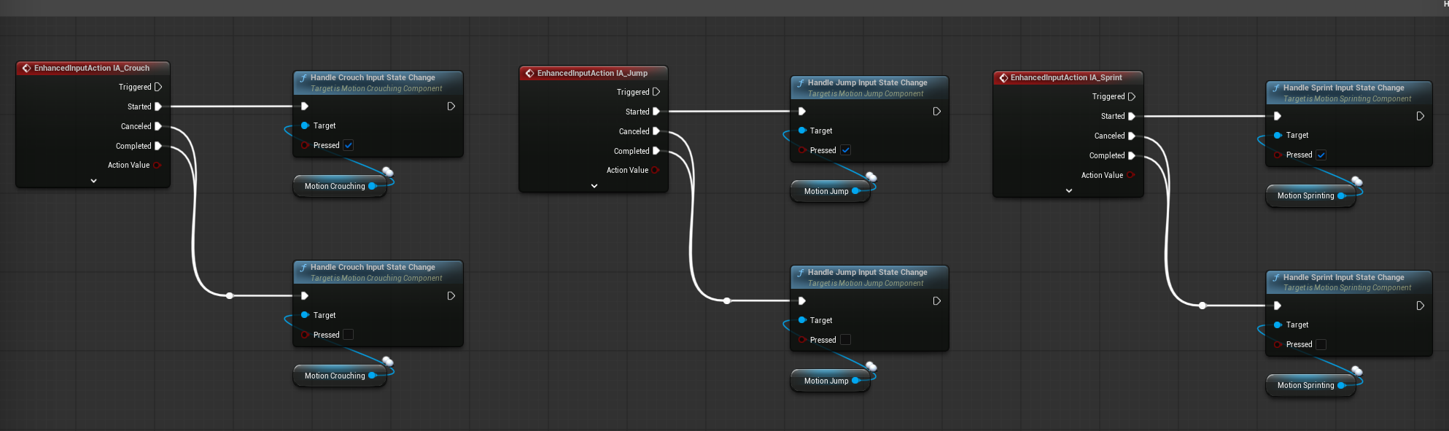Image resolution: width=1449 pixels, height=431 pixels.
Task: Click exec input pin of checked-Pressed Handle Sprint node
Action: pyautogui.click(x=1278, y=116)
